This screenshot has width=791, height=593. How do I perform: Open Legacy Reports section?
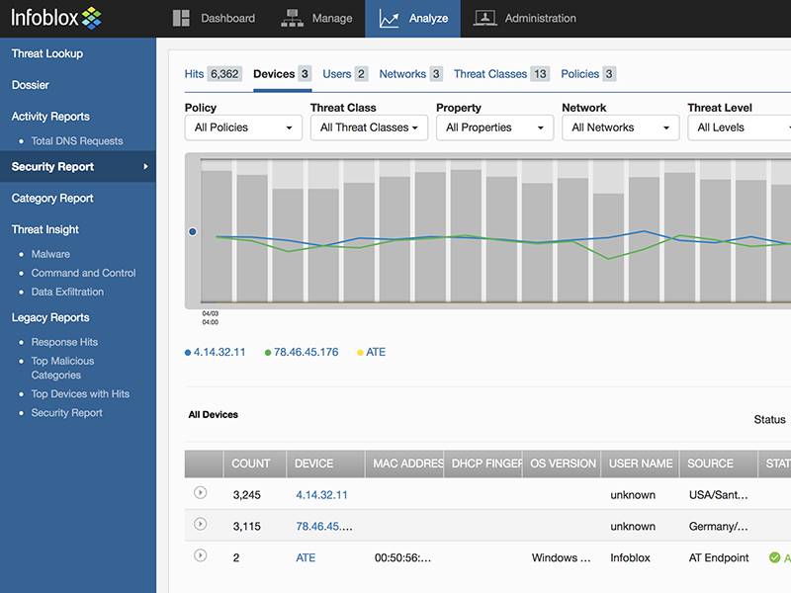[50, 317]
